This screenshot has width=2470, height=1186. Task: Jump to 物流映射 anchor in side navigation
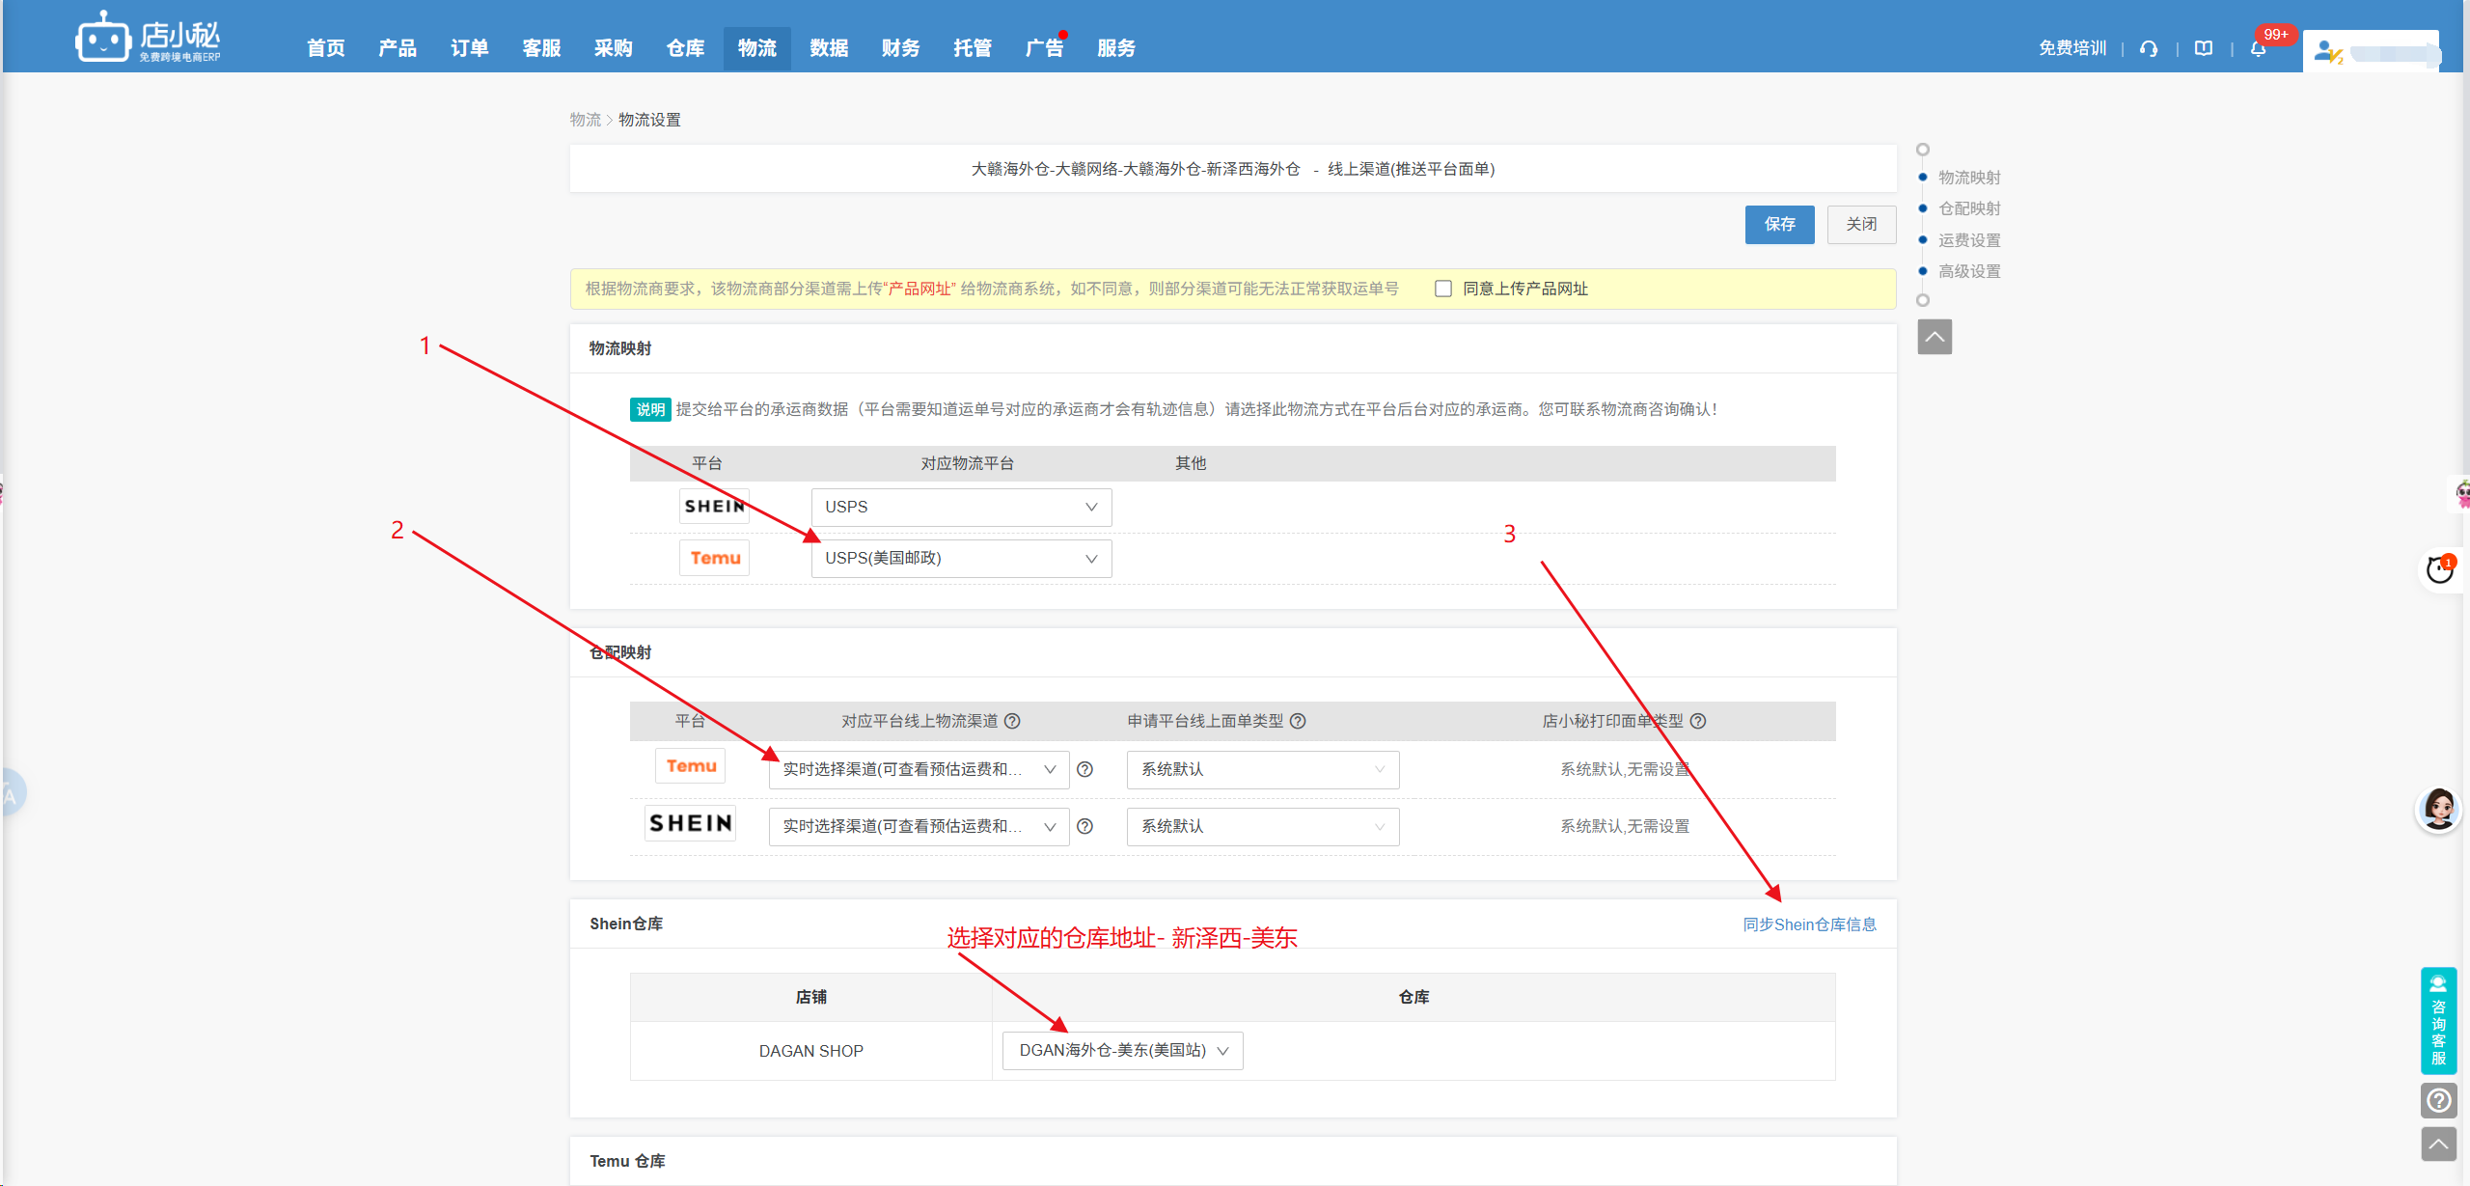point(1969,178)
